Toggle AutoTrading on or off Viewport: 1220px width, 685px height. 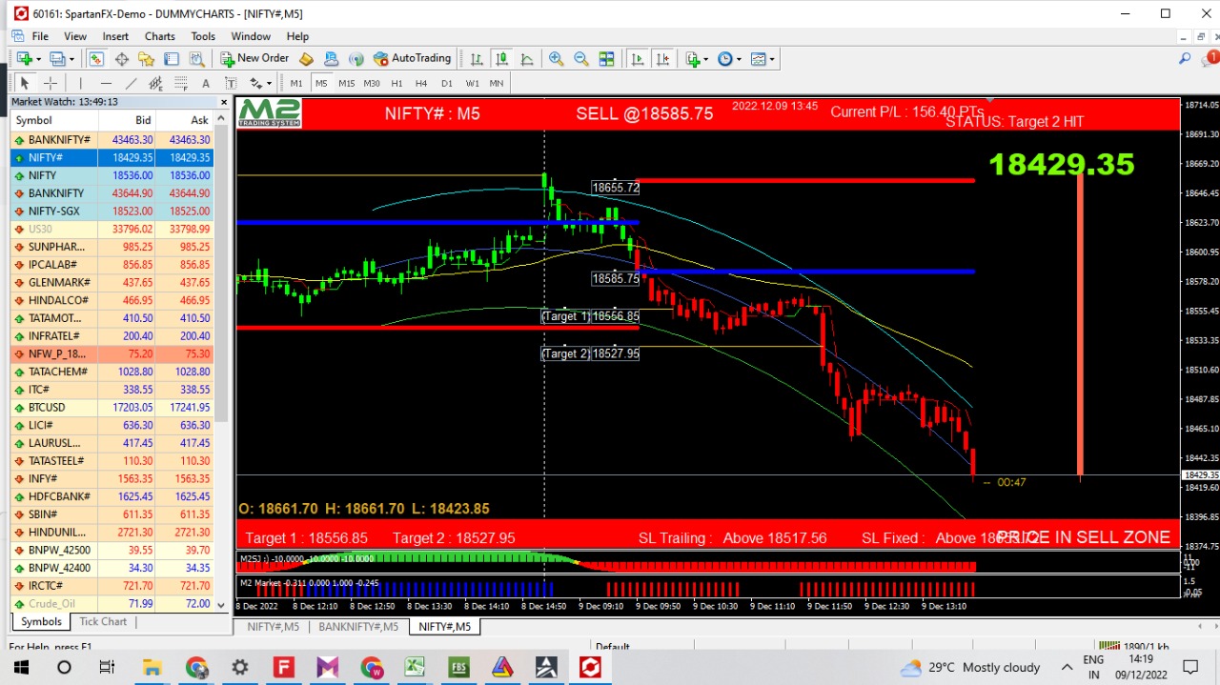pos(413,59)
